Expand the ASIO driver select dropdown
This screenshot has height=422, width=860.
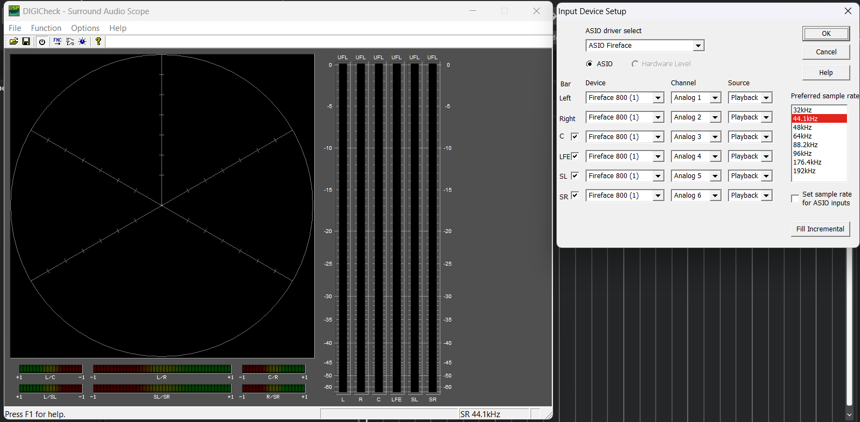point(699,46)
